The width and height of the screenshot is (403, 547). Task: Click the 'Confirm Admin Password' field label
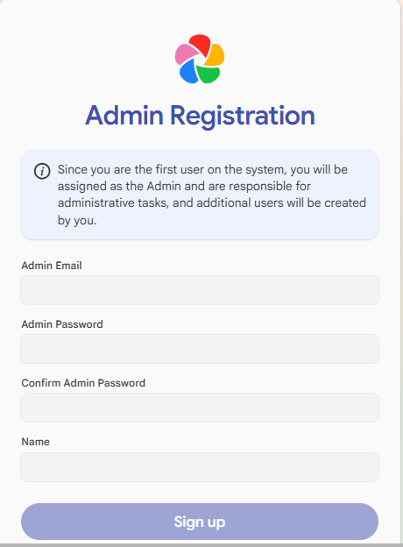(83, 383)
